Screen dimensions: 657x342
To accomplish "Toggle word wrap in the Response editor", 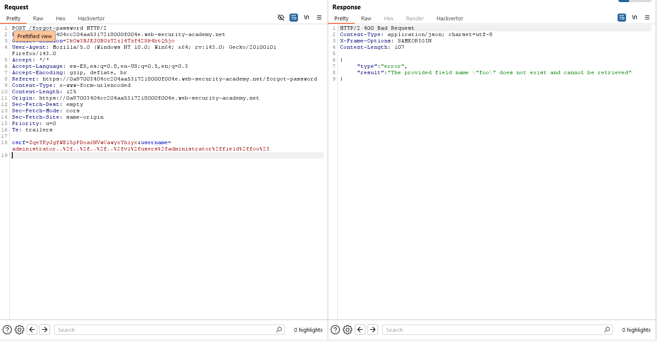I will (622, 17).
